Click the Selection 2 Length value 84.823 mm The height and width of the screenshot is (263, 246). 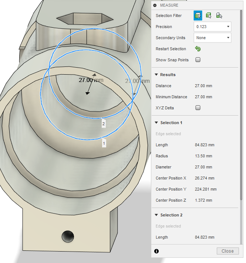click(205, 237)
